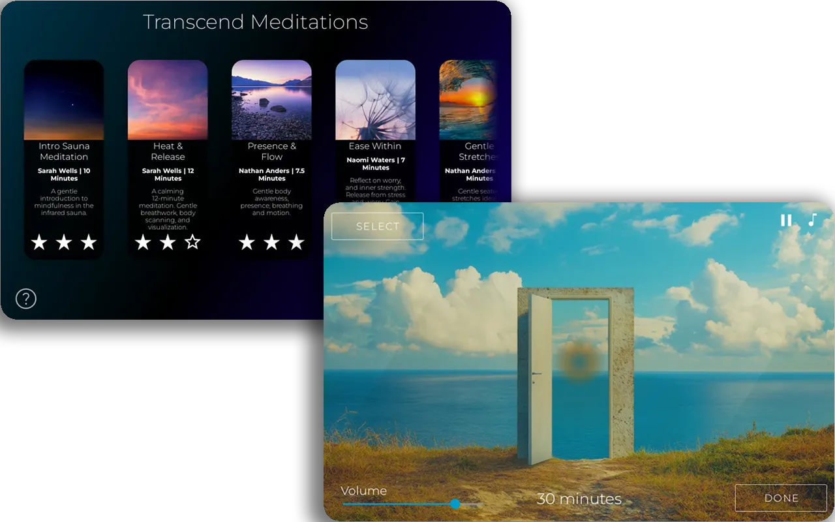Click the first star under Intro Sauna Meditation
The width and height of the screenshot is (835, 522).
click(40, 243)
